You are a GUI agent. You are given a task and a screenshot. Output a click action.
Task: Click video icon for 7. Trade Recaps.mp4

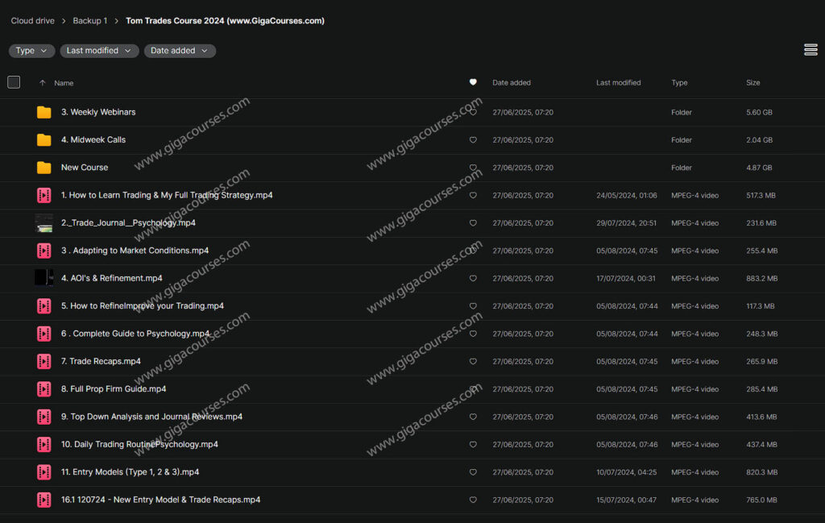pos(44,362)
